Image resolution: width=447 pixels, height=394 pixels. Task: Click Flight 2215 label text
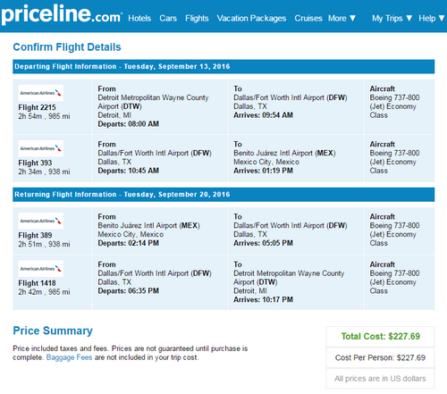37,107
